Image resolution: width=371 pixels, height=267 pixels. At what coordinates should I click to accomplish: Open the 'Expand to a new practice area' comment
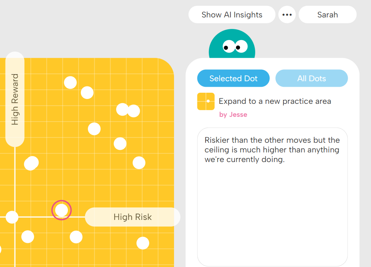pyautogui.click(x=275, y=101)
